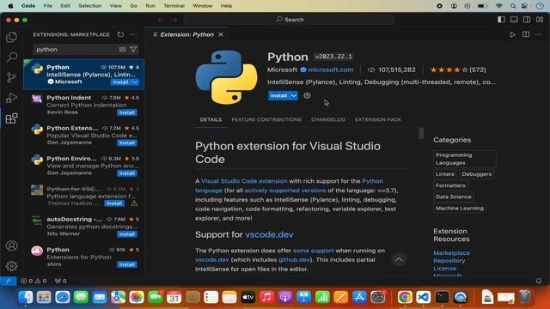
Task: Click the Run play icon in editor
Action: tap(512, 34)
